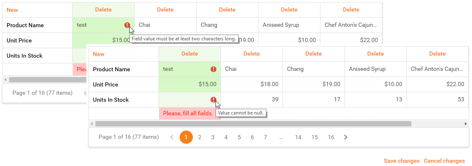Click Unit Price row header in front grid
Image resolution: width=472 pixels, height=166 pixels.
coord(124,84)
